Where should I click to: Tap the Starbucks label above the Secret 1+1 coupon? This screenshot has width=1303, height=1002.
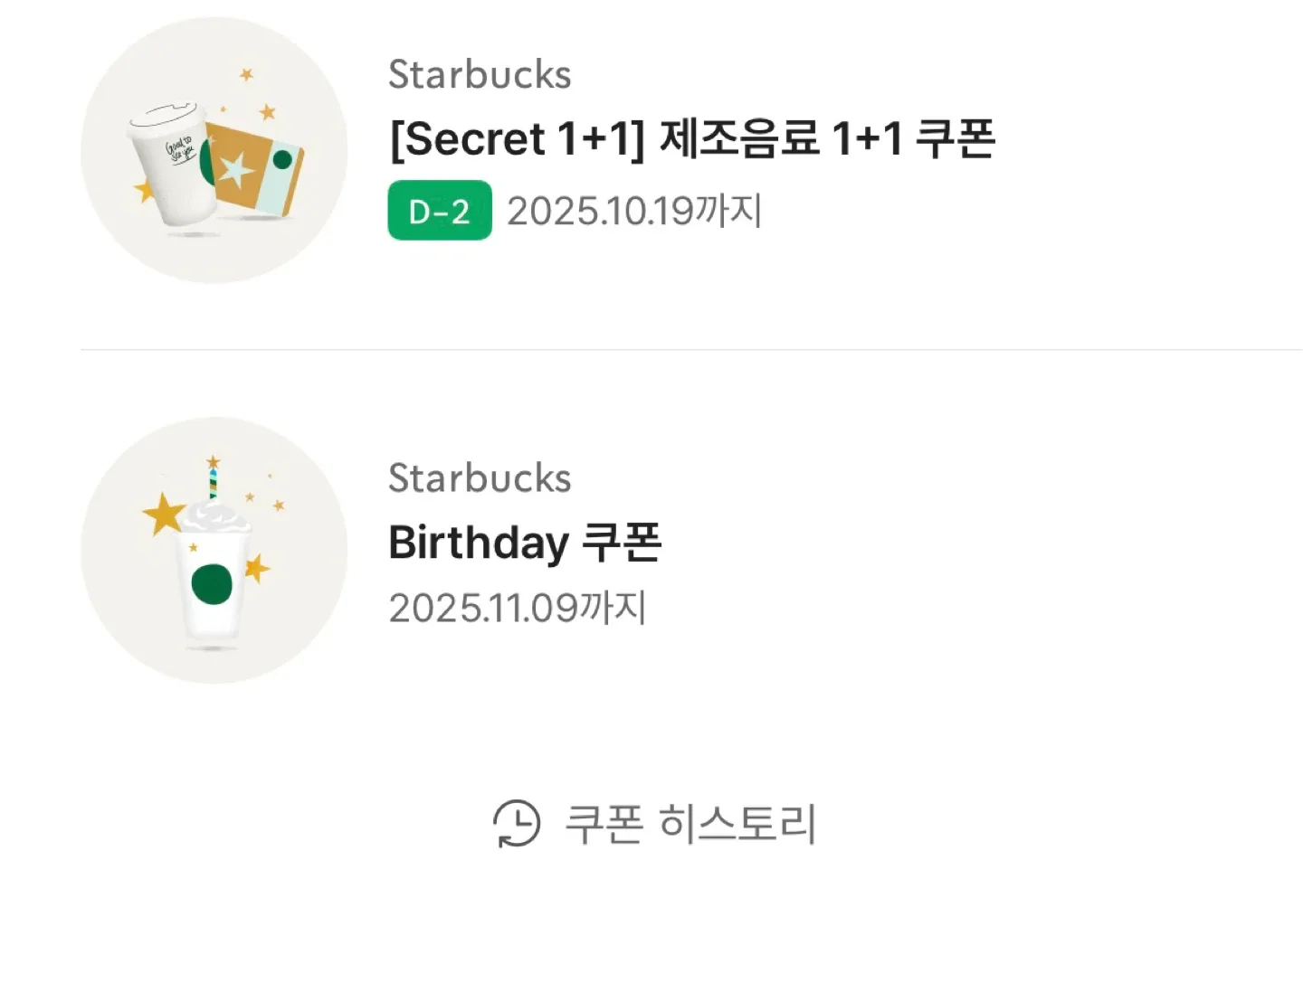pyautogui.click(x=480, y=75)
